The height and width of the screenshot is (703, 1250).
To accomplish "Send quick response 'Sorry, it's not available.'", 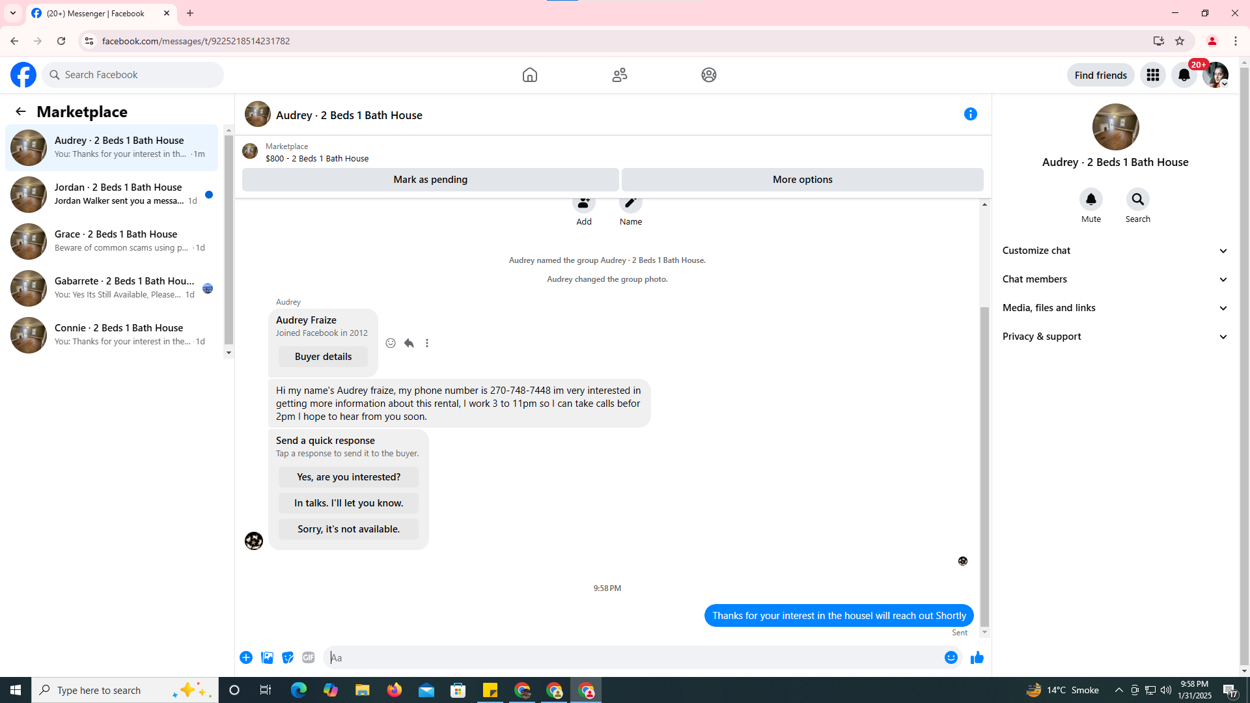I will (x=349, y=529).
